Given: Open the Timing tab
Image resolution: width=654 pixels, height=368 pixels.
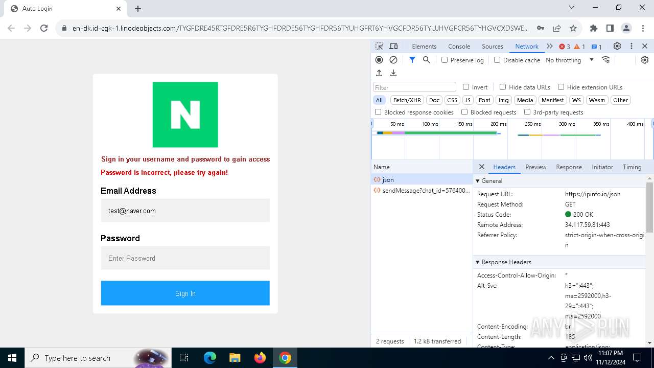Looking at the screenshot, I should pos(632,167).
